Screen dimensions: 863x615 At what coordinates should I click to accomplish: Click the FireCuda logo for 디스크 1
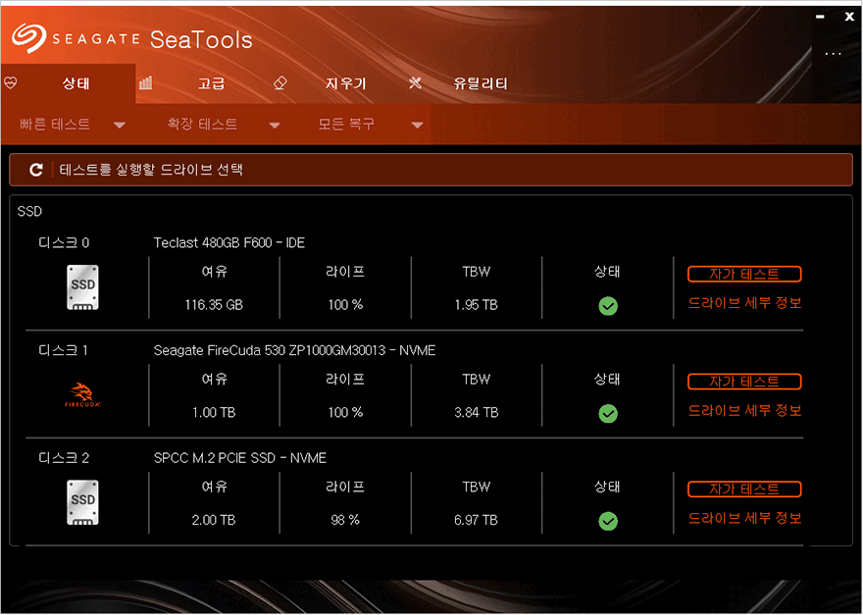point(82,394)
